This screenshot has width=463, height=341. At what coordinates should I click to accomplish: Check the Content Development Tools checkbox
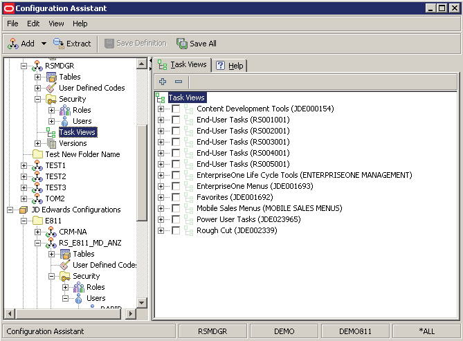176,109
